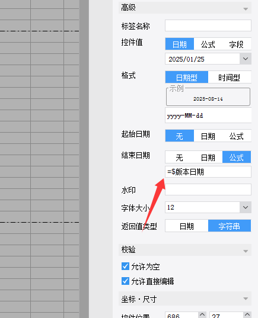Select 字段 for 控件值
Screen dimensions: 258x318
click(237, 44)
